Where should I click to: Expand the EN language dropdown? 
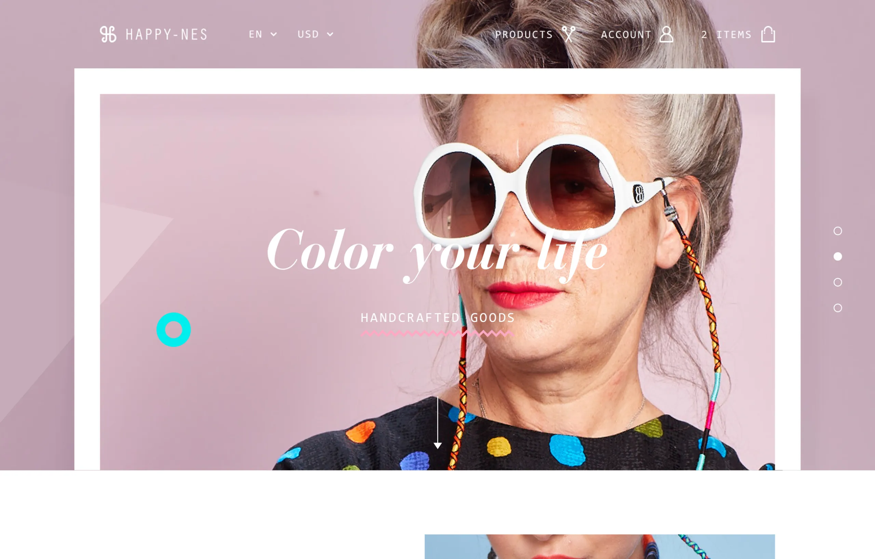[263, 34]
